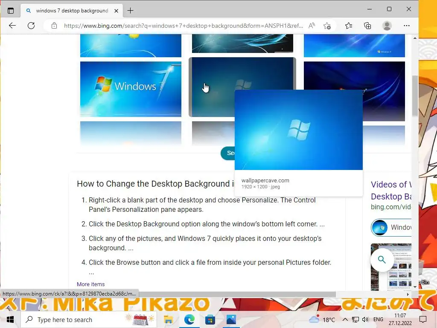Add this page to favorites
437x328 pixels.
click(x=327, y=26)
